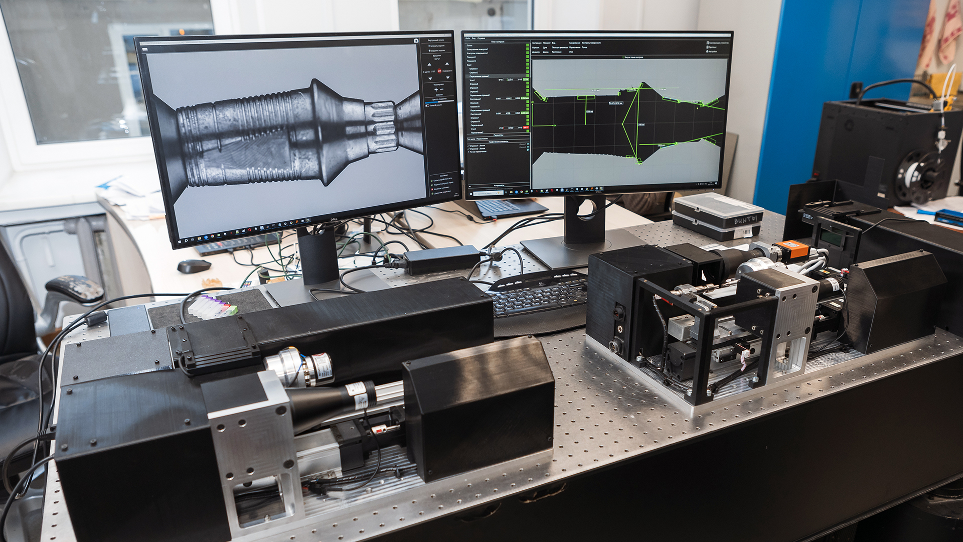Select Вид1 node in control plan tree
The width and height of the screenshot is (963, 542).
(x=469, y=65)
